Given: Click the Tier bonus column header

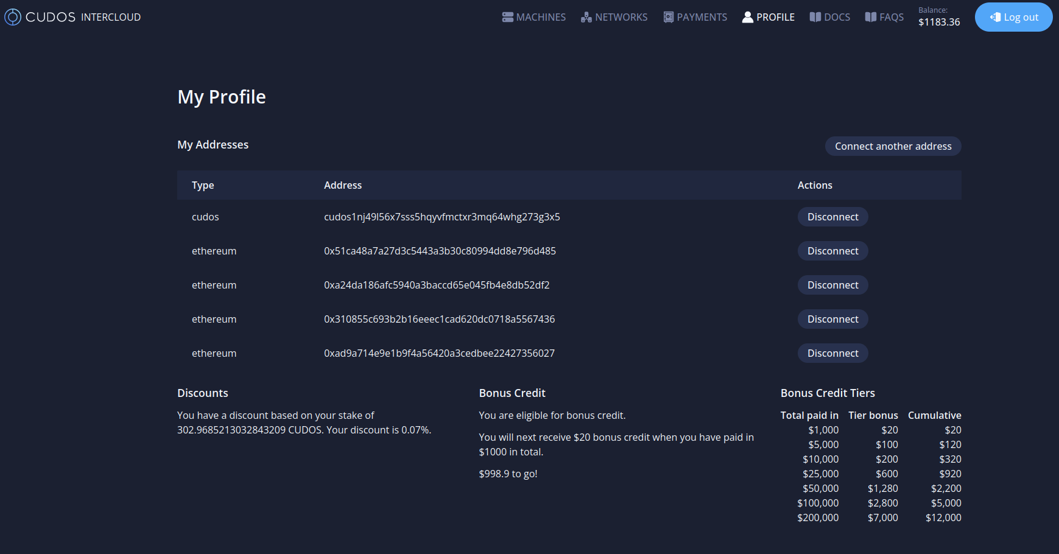Looking at the screenshot, I should [x=873, y=415].
